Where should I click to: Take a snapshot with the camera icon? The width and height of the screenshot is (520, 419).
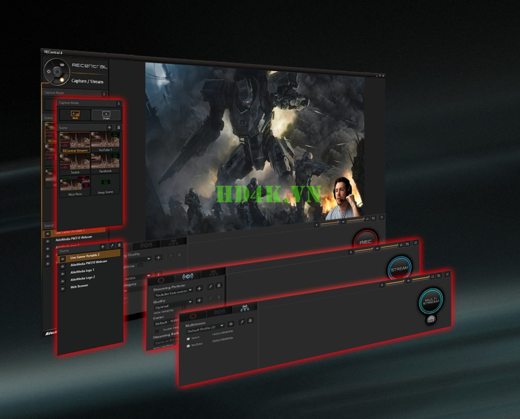pos(431,319)
